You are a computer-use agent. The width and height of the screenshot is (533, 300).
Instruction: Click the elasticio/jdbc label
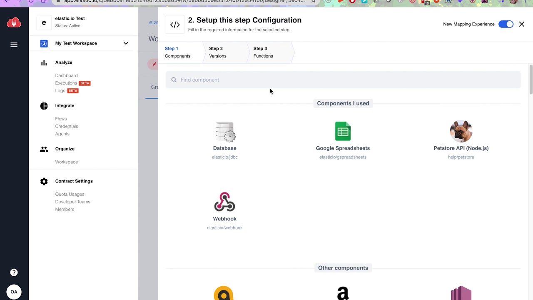click(225, 157)
